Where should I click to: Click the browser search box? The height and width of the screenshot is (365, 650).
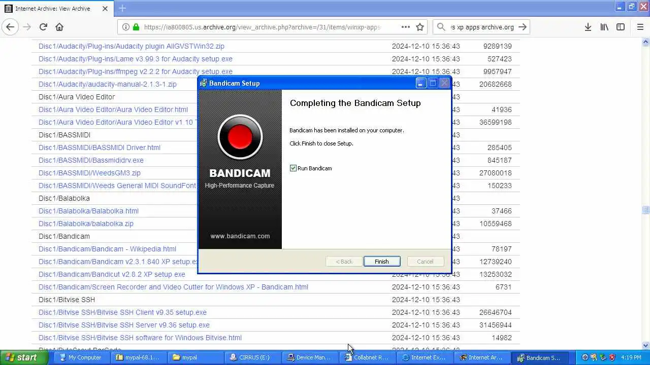pyautogui.click(x=482, y=27)
